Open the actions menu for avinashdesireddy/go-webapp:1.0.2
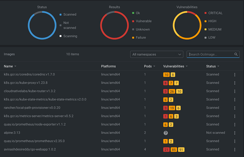Screen dimensions: 244x157 point(234,149)
